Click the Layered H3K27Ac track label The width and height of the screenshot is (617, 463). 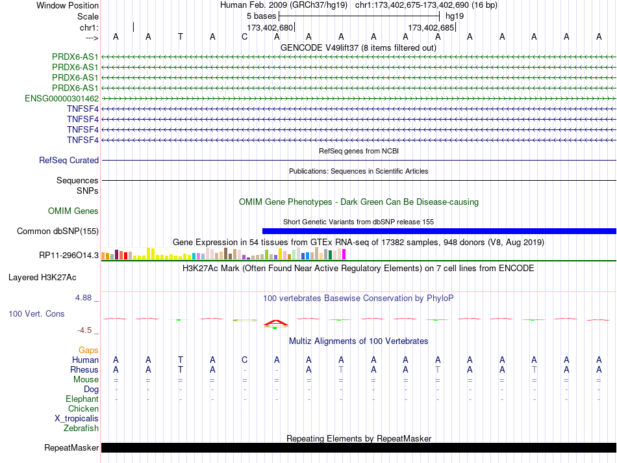[x=42, y=278]
